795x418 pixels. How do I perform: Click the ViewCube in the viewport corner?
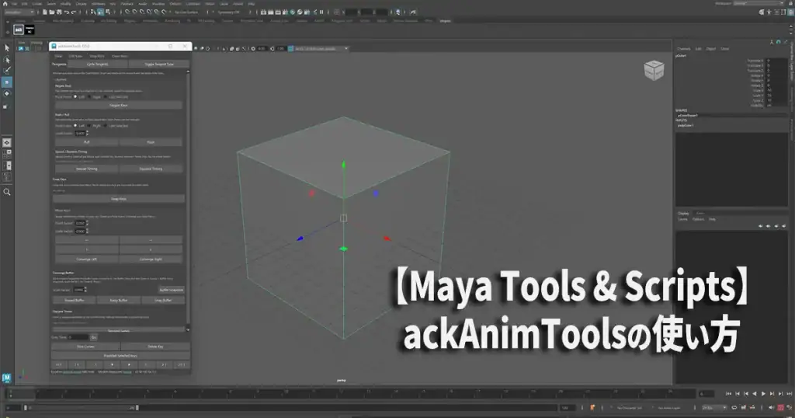(x=654, y=69)
